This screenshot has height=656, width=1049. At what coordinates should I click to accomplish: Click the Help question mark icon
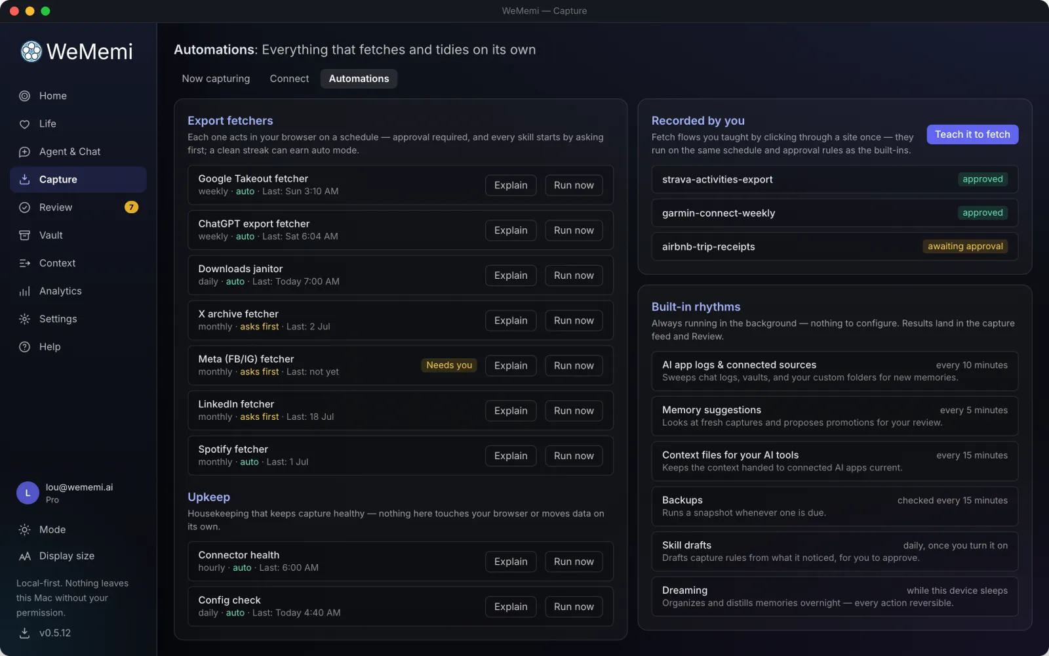[x=25, y=347]
